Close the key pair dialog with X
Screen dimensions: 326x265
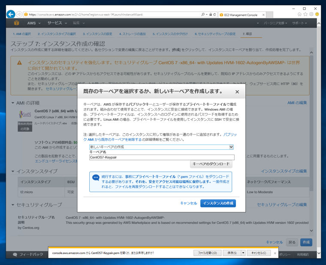[x=237, y=92]
